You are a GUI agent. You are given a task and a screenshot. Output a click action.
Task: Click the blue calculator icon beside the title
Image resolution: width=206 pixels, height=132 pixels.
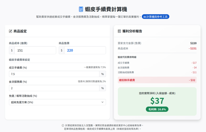[x=81, y=9]
